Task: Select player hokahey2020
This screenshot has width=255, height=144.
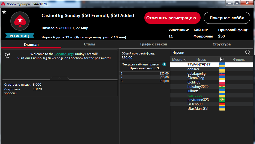Action: click(212, 87)
